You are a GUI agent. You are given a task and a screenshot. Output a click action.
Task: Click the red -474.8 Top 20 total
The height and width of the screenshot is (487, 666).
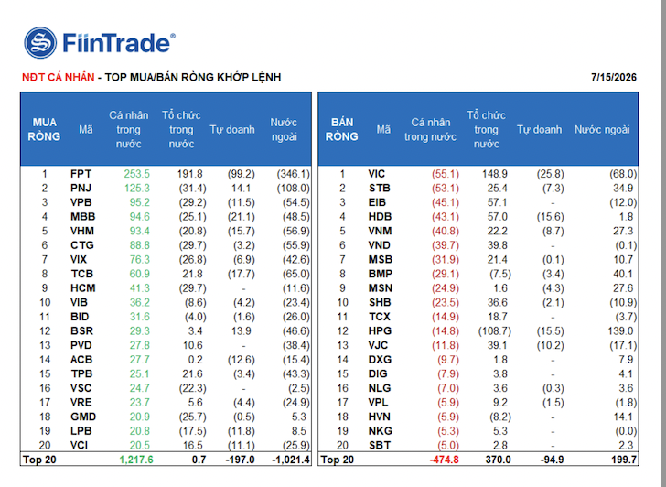click(444, 460)
